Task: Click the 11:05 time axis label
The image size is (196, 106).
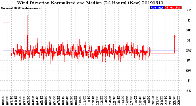Action: 84,100
